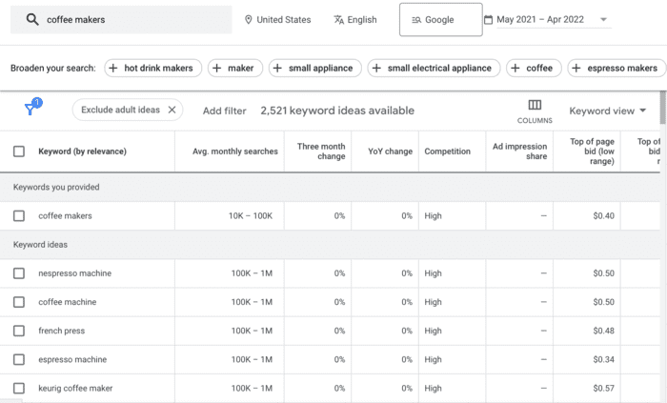Image resolution: width=667 pixels, height=403 pixels.
Task: Open the Keyword view dropdown
Action: click(x=608, y=111)
